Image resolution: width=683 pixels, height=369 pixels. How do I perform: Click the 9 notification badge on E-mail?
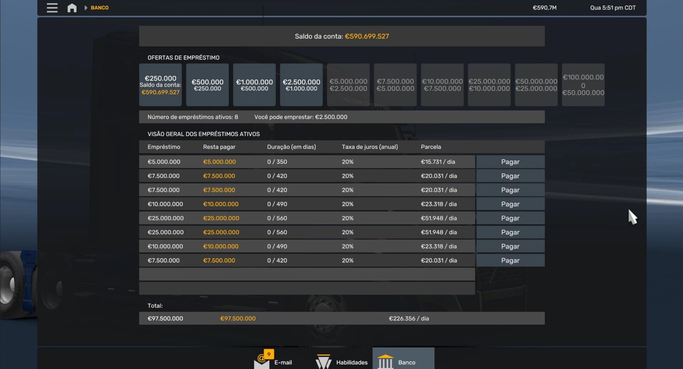[x=269, y=354]
